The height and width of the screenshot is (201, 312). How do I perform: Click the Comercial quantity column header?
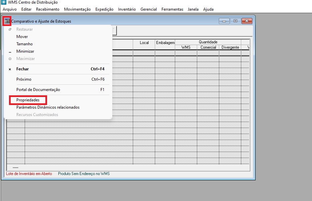click(x=208, y=47)
